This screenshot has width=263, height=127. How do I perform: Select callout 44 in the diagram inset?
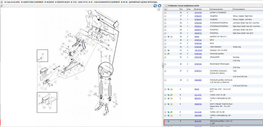43,54
